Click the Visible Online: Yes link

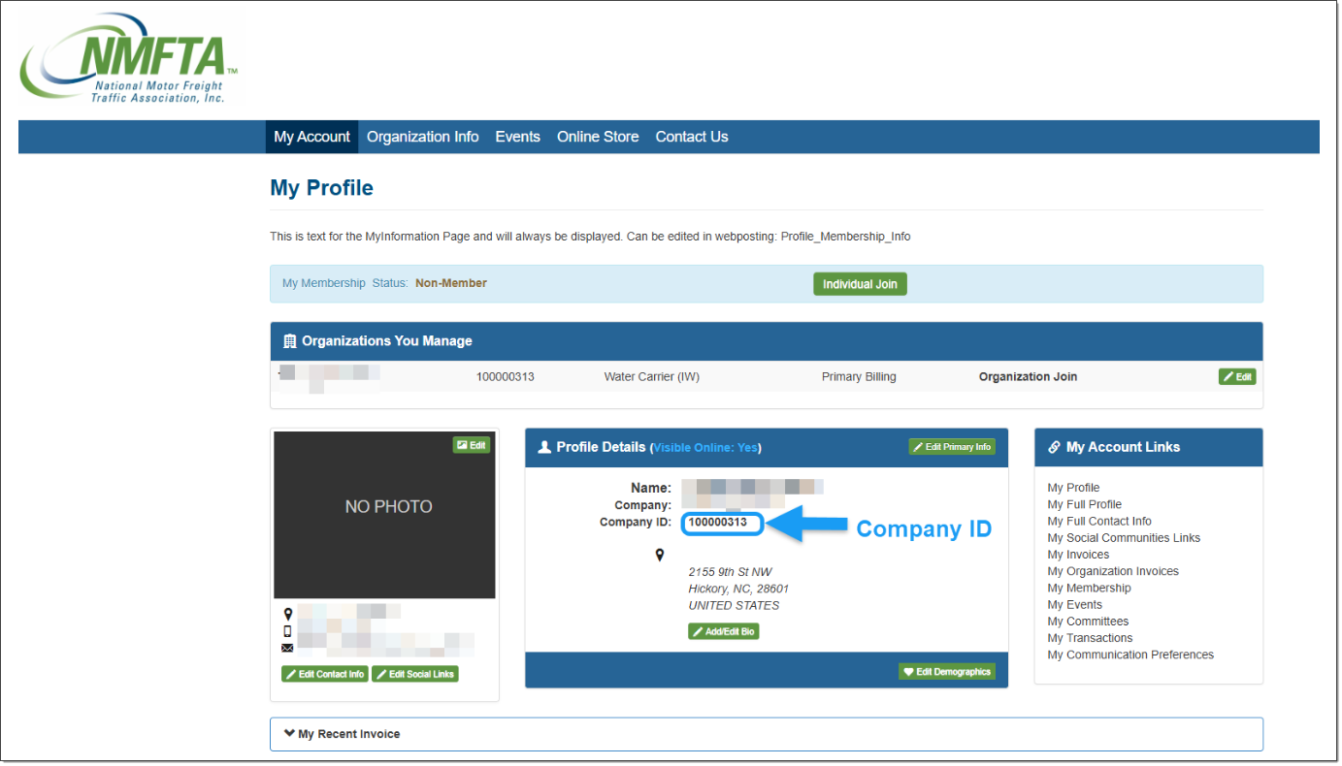[x=705, y=448]
